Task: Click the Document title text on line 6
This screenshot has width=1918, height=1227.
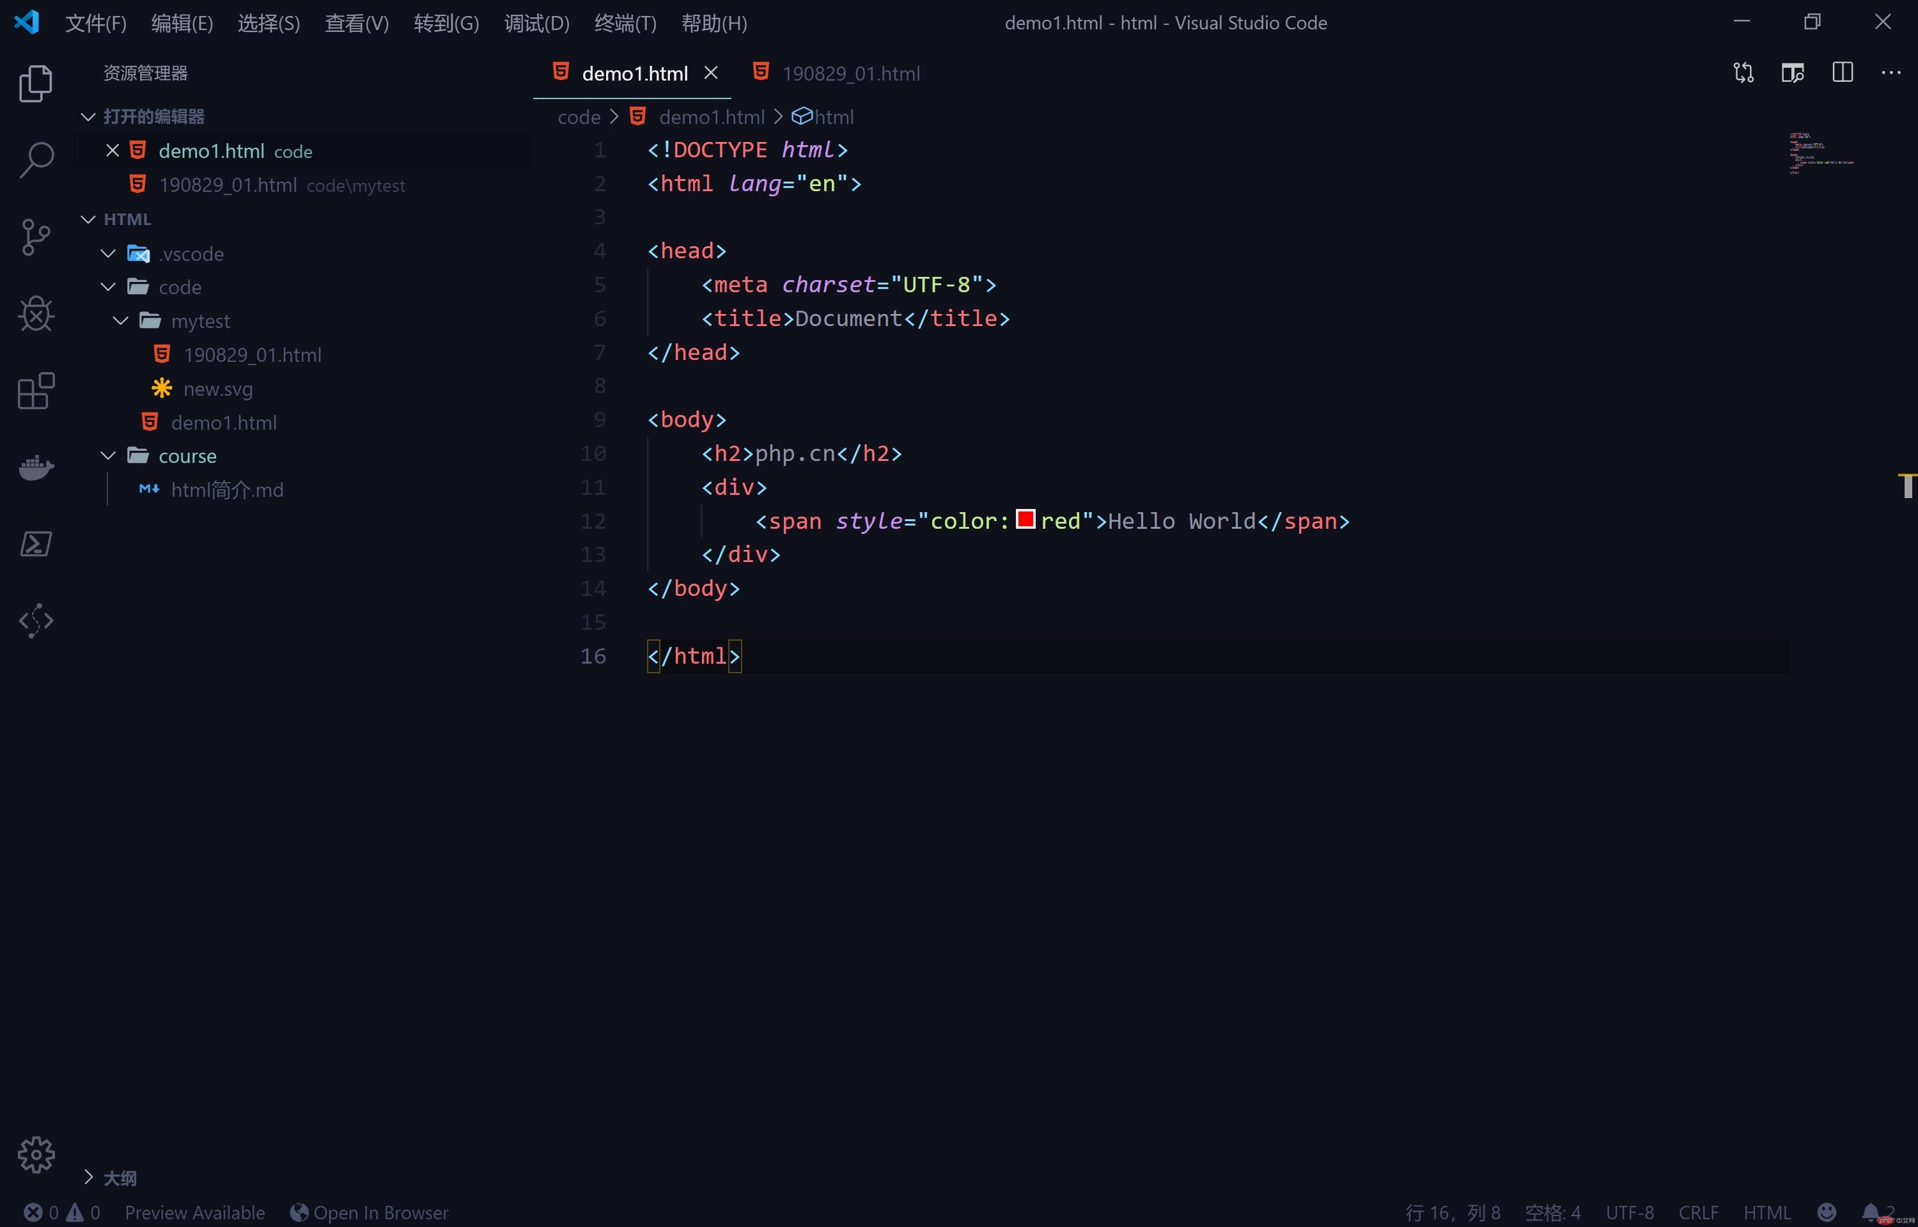Action: coord(848,318)
